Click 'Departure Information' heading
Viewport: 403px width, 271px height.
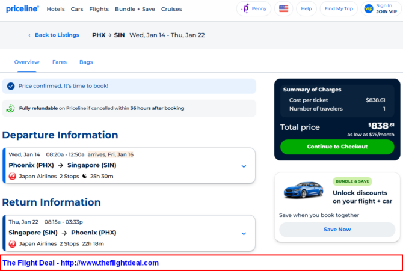[x=60, y=135]
